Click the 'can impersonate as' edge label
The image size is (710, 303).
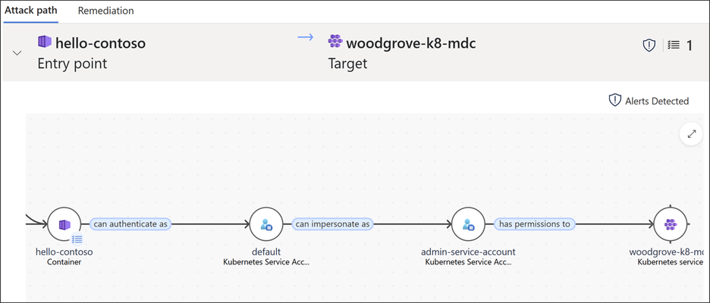point(332,224)
